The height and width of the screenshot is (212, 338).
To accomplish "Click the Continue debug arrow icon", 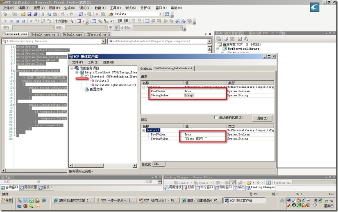I will pyautogui.click(x=5, y=21).
